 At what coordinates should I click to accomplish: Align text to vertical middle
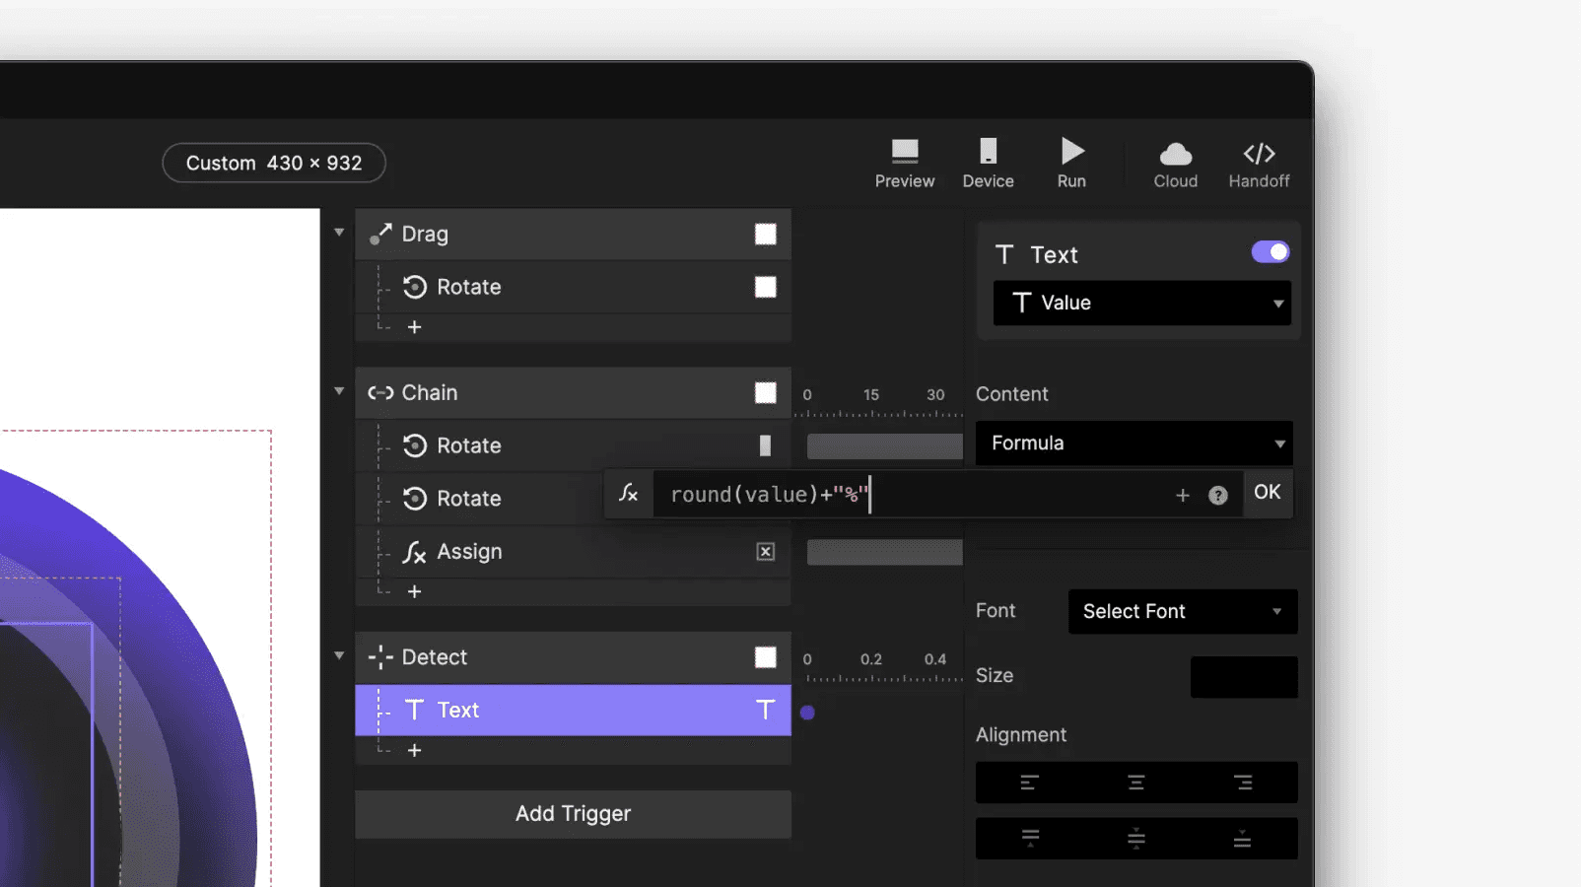tap(1136, 839)
